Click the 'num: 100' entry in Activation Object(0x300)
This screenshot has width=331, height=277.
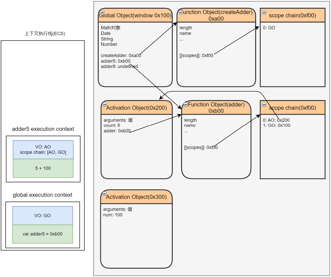pos(113,215)
